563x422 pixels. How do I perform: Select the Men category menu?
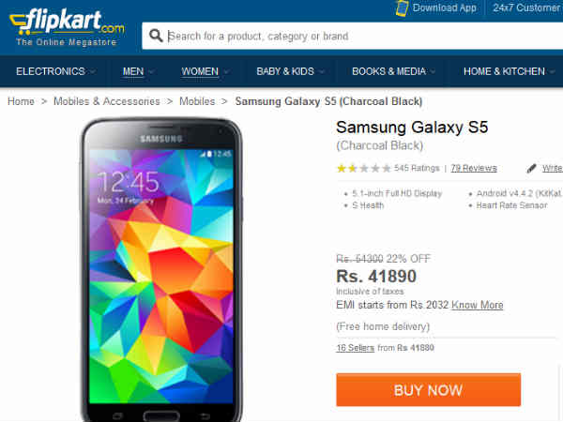(x=138, y=71)
